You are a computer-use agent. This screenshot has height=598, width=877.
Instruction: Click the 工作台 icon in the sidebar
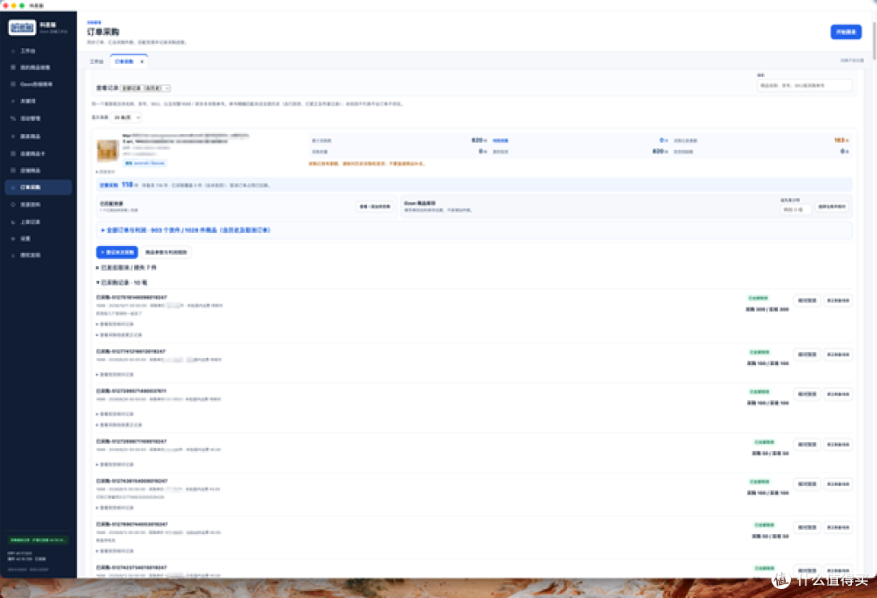point(13,51)
